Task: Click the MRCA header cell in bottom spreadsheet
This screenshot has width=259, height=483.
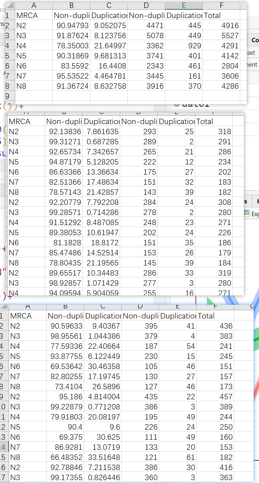Action: click(x=28, y=316)
